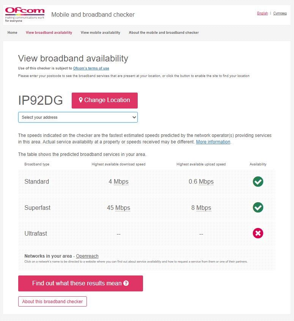Viewport: 294px width, 321px height.
Task: Go to the Home menu item
Action: point(13,33)
